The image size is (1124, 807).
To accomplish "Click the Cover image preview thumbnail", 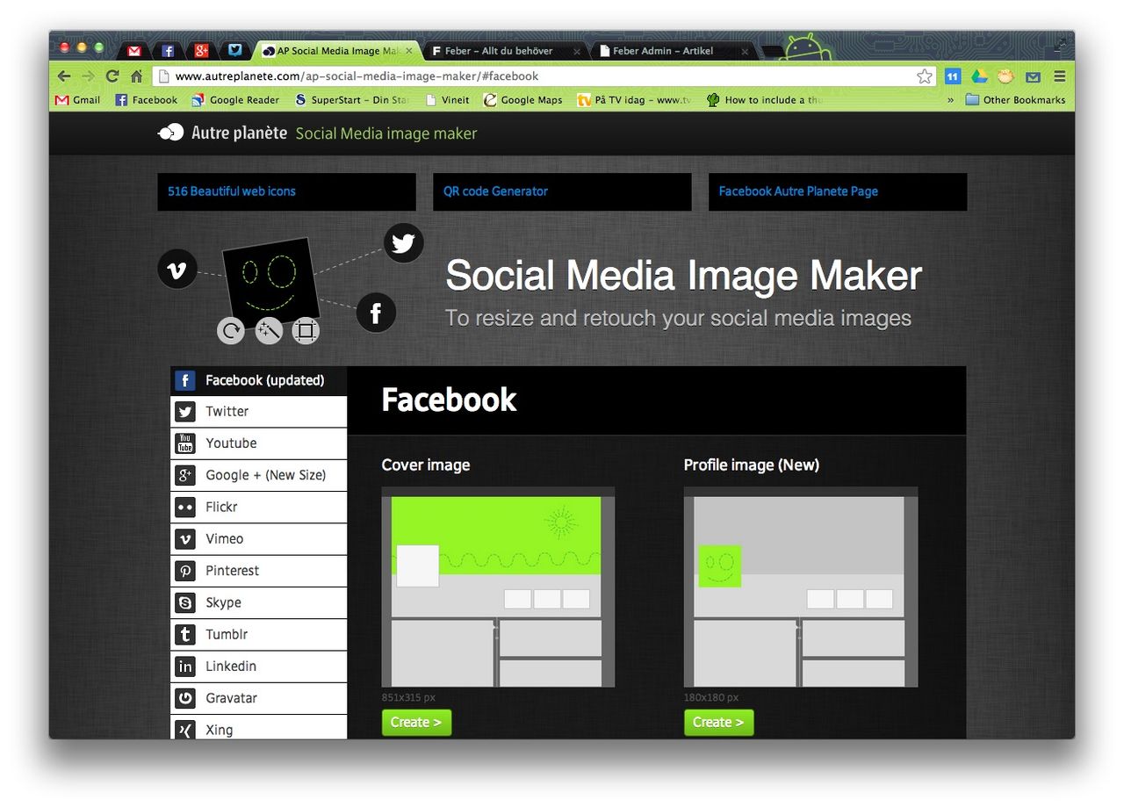I will click(498, 587).
